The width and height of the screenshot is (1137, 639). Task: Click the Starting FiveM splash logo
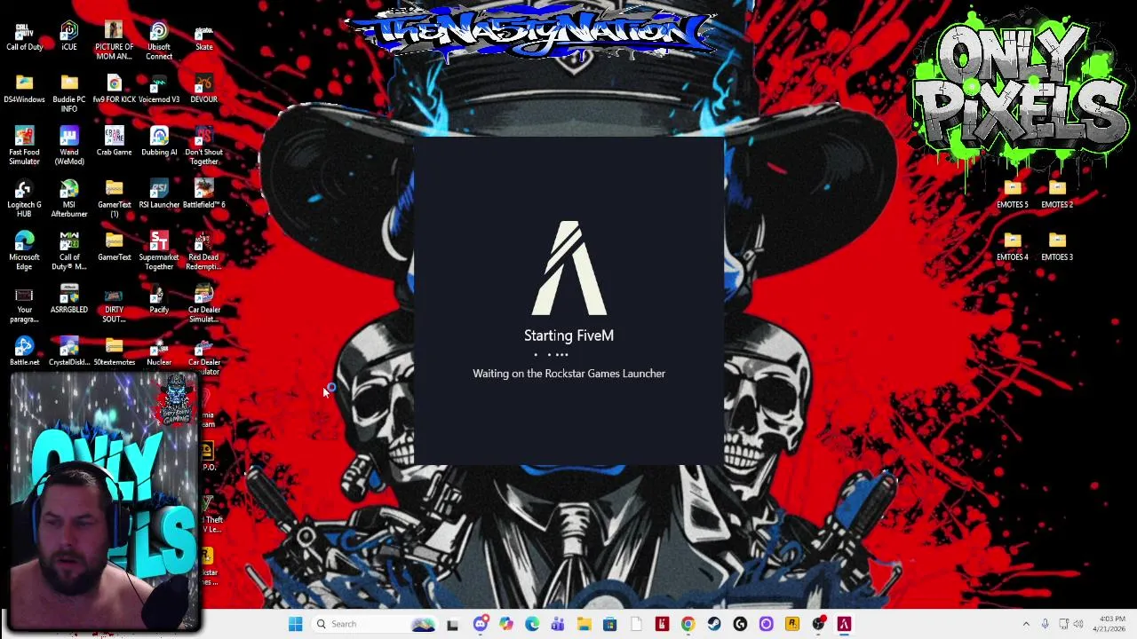pyautogui.click(x=568, y=268)
